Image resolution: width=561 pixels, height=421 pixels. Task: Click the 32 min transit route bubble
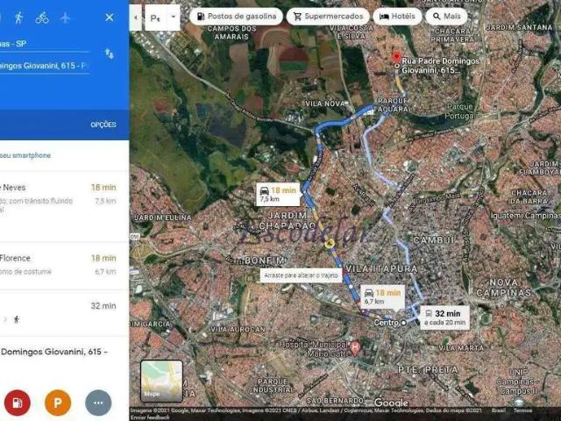(x=444, y=318)
